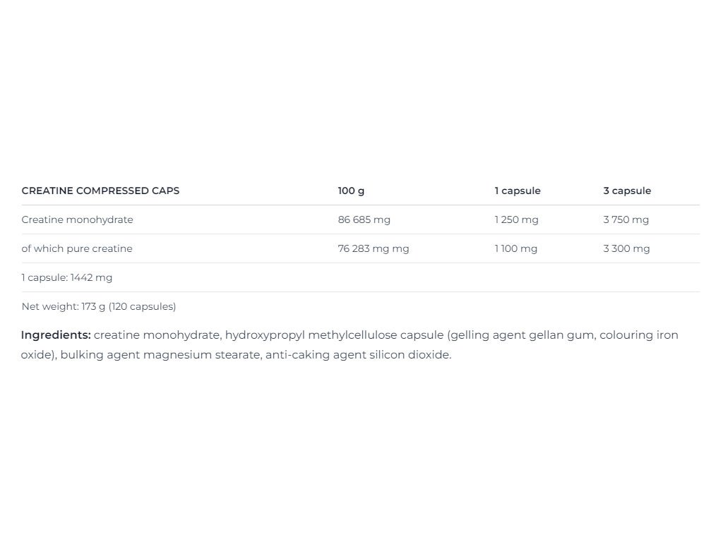
Task: Select the 1 capsule column header
Action: (518, 191)
